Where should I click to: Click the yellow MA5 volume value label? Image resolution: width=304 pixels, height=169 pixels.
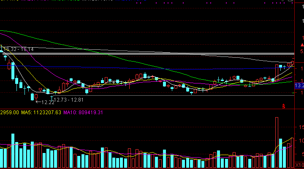pos(41,113)
